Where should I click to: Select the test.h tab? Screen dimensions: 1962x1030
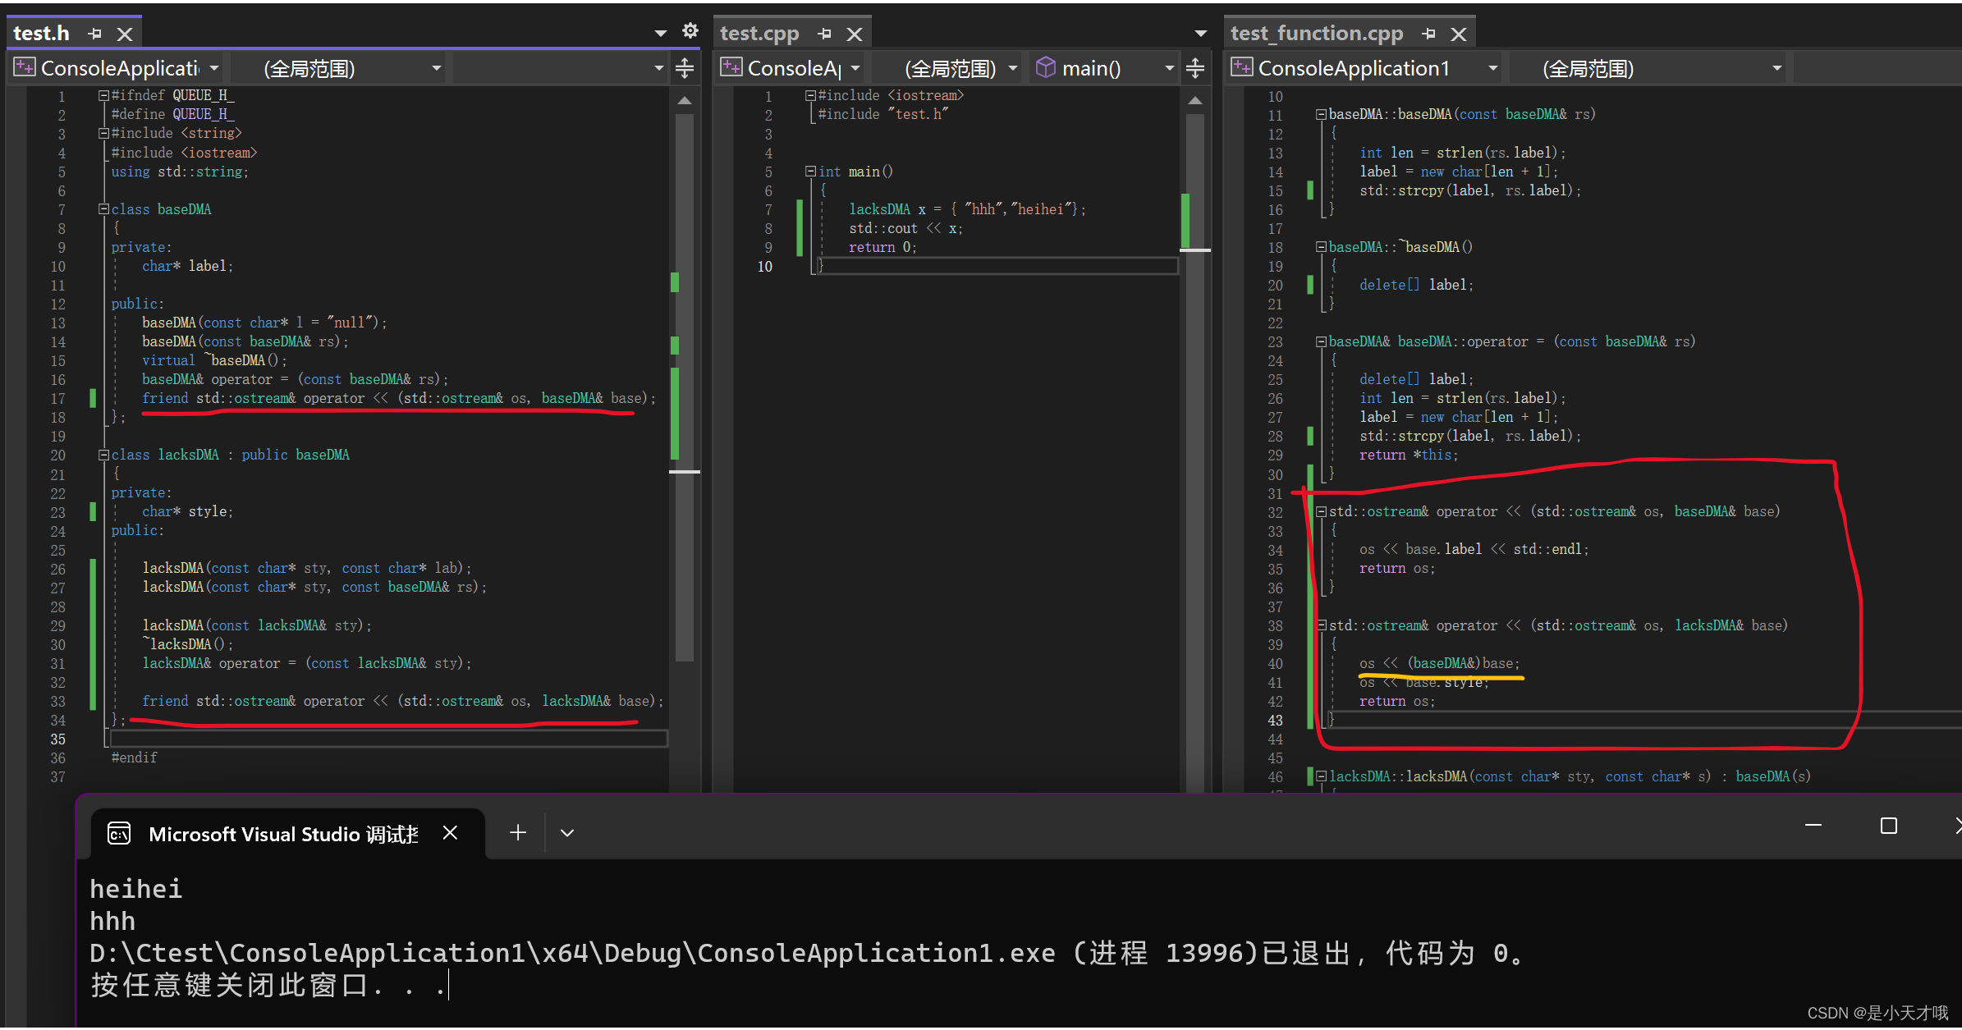click(42, 34)
